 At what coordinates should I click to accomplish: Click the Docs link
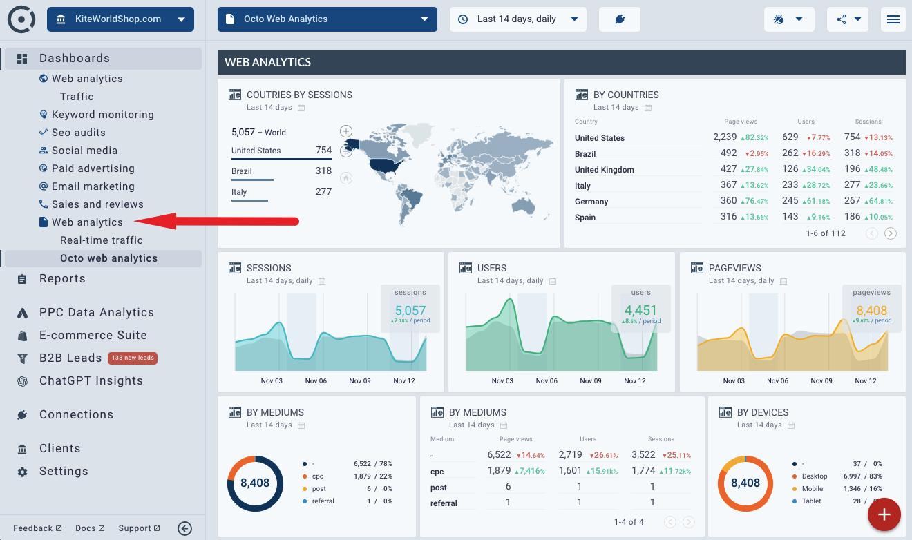coord(90,528)
